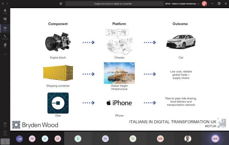Click the mobile app download icon

click(x=5, y=141)
